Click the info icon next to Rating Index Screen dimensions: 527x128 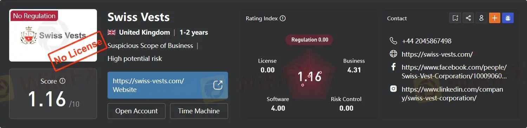click(x=283, y=18)
